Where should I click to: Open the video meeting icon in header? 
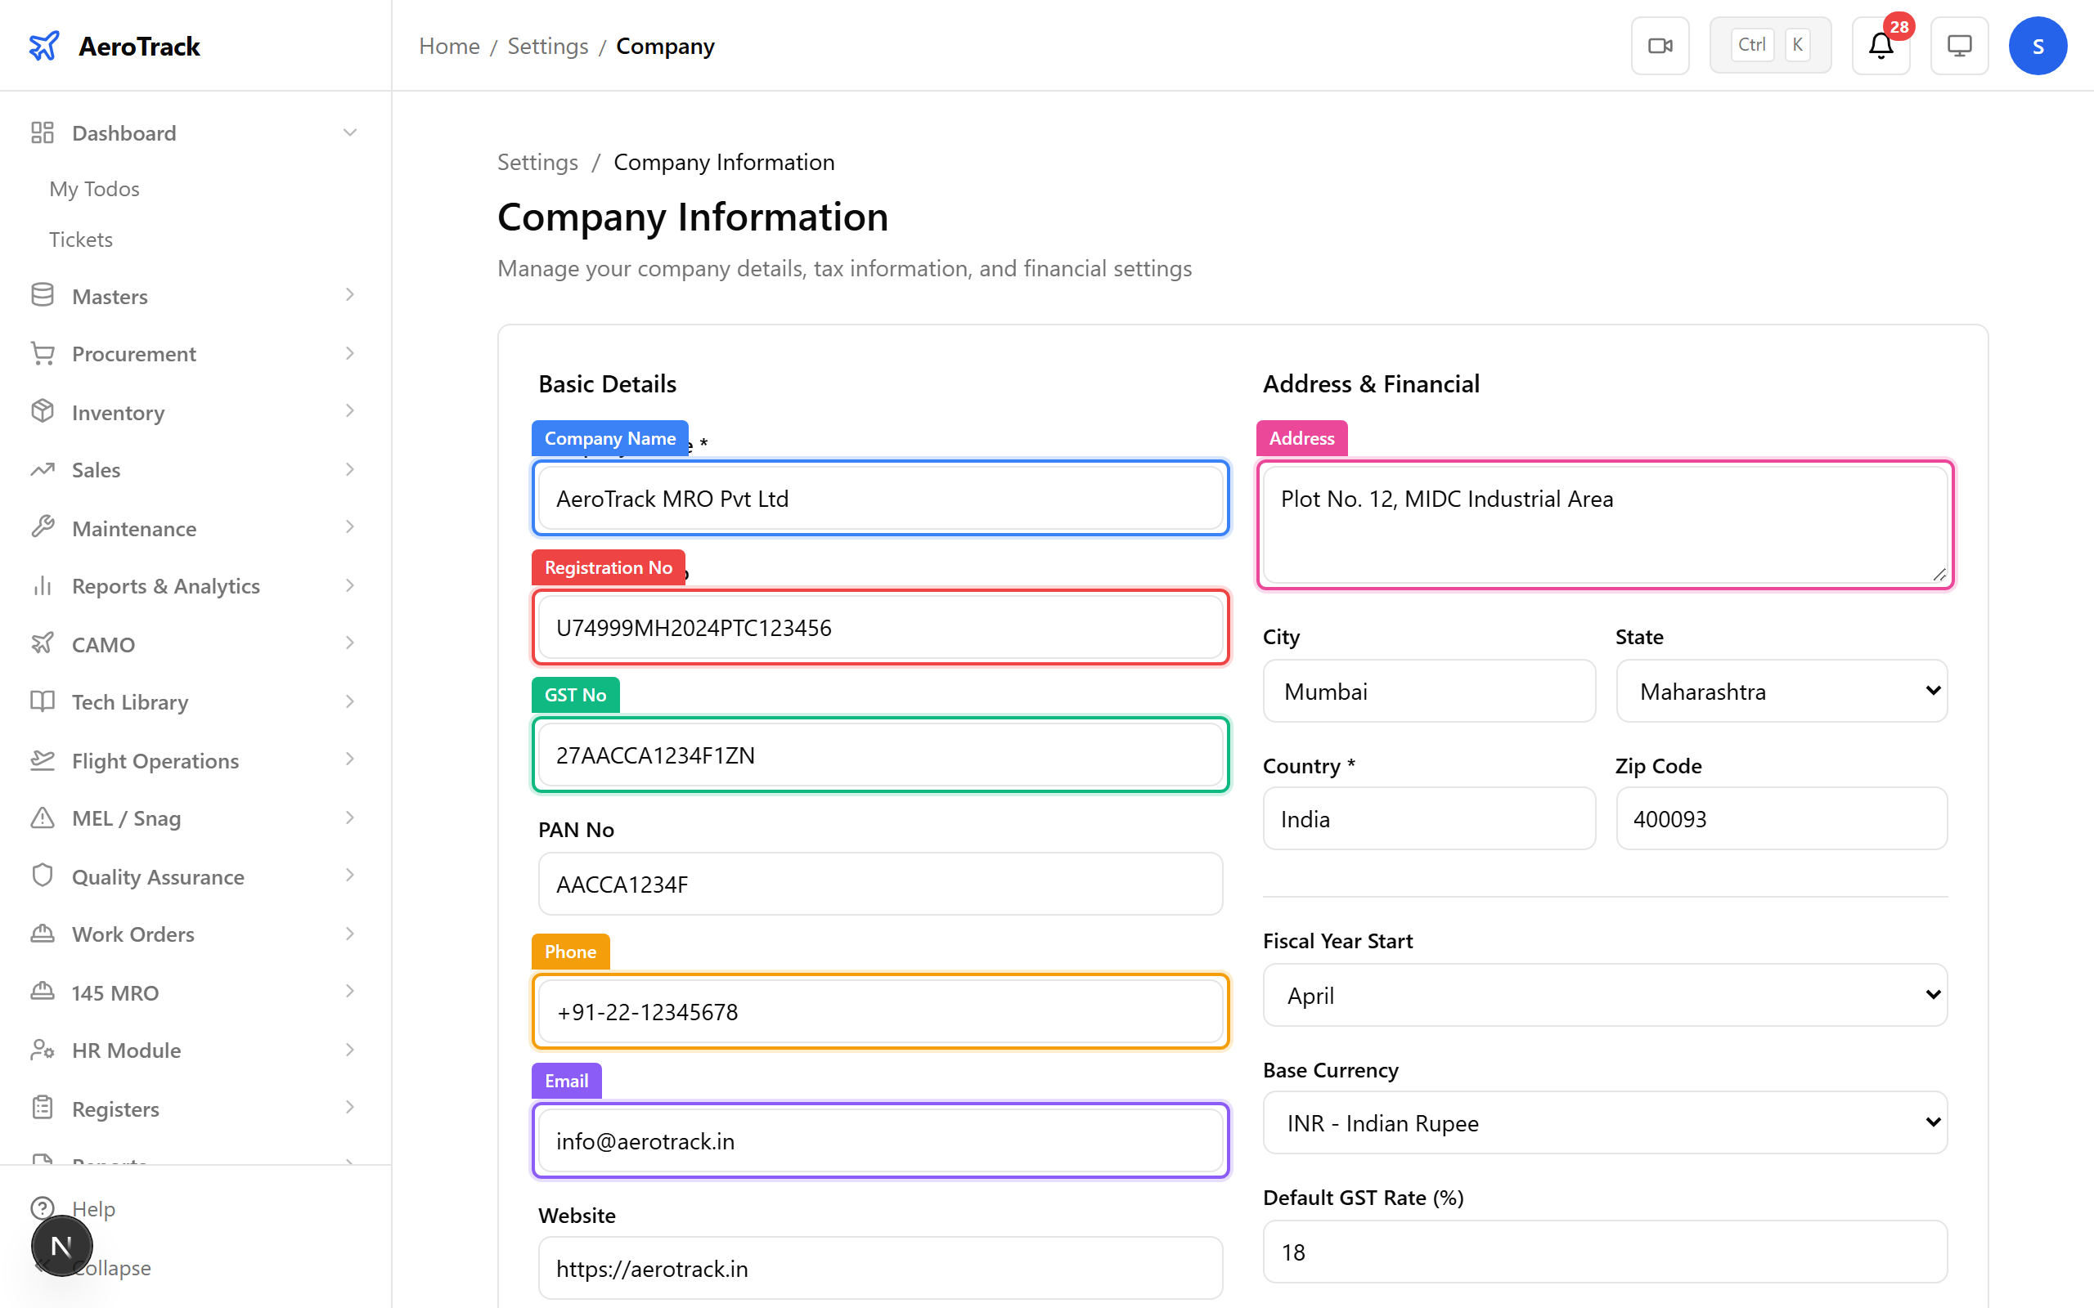1660,45
